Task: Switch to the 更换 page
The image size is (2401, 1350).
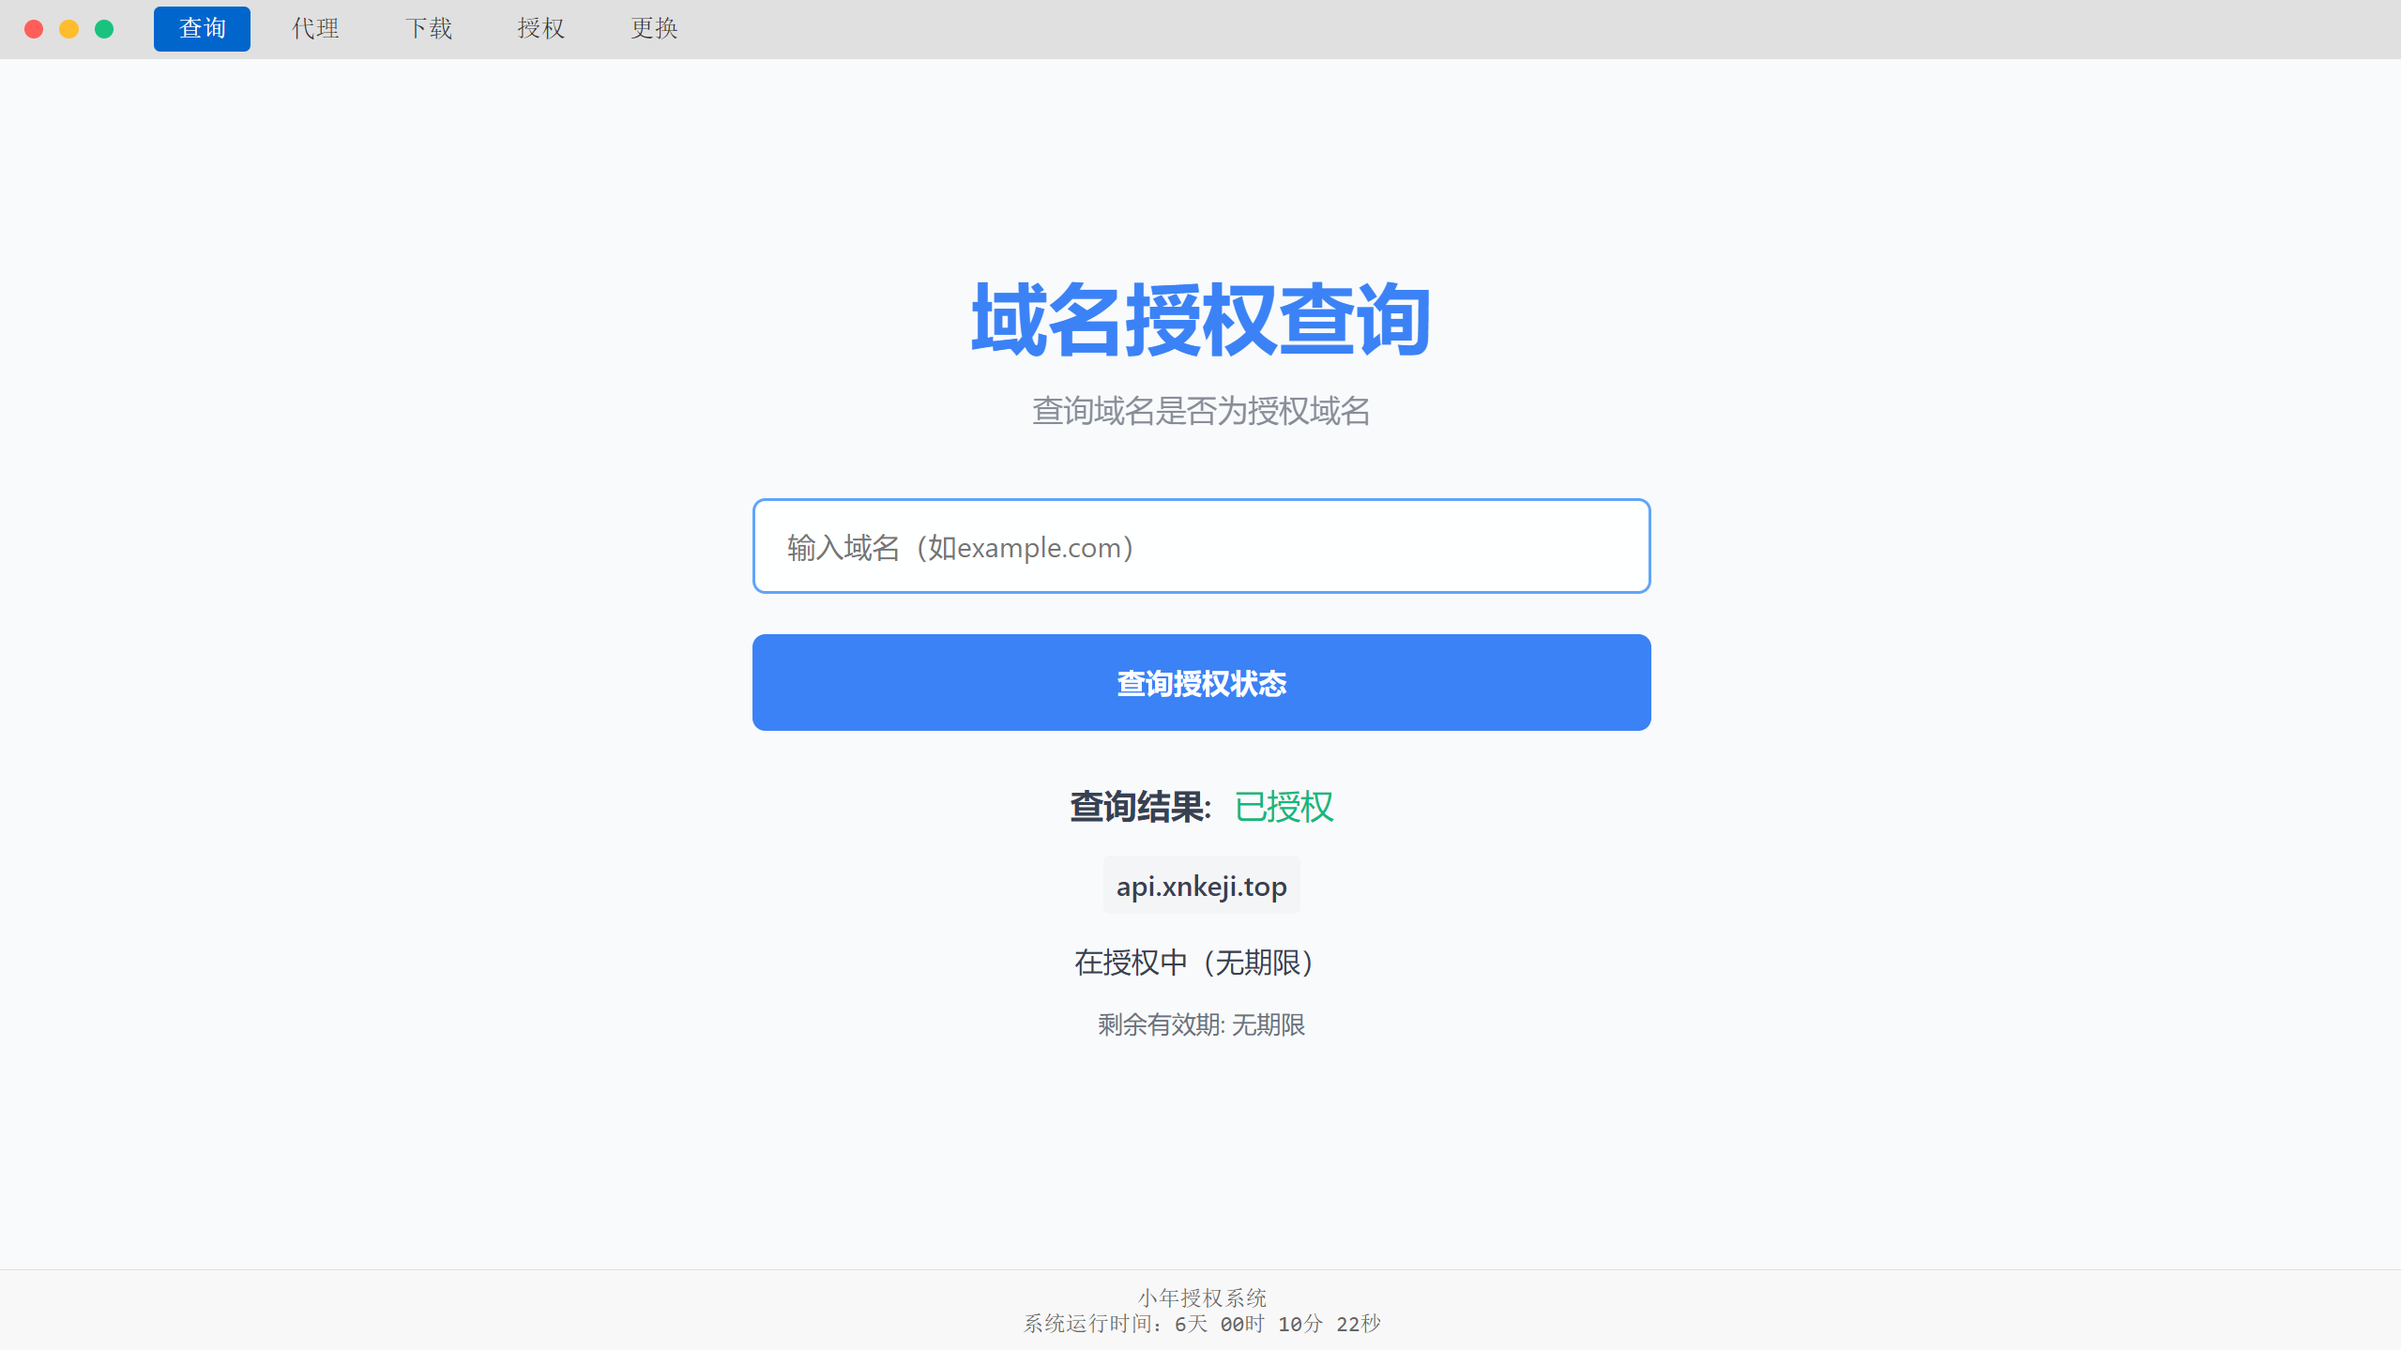Action: (654, 28)
